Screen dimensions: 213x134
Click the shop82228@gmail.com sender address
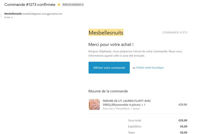tap(34, 14)
